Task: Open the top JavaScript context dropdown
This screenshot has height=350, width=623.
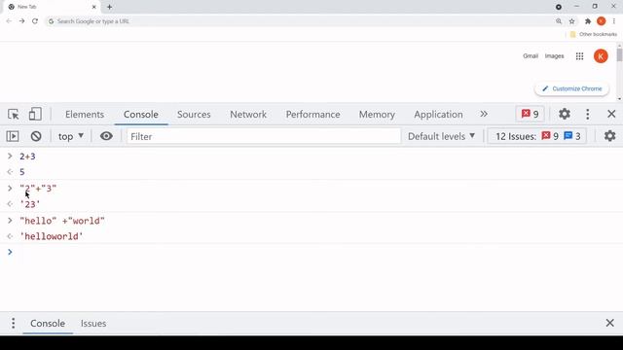Action: (71, 136)
